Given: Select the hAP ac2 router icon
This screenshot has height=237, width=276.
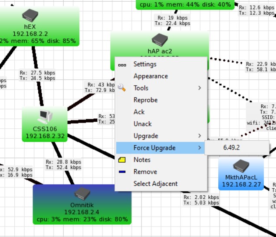Looking at the screenshot, I should 160,40.
